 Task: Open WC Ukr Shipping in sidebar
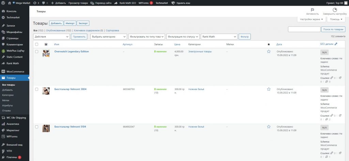[15, 118]
